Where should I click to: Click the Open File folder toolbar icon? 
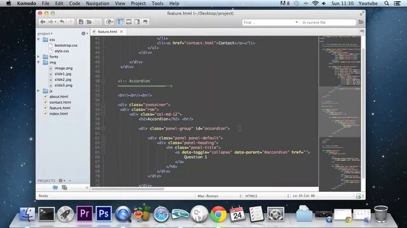(x=89, y=22)
